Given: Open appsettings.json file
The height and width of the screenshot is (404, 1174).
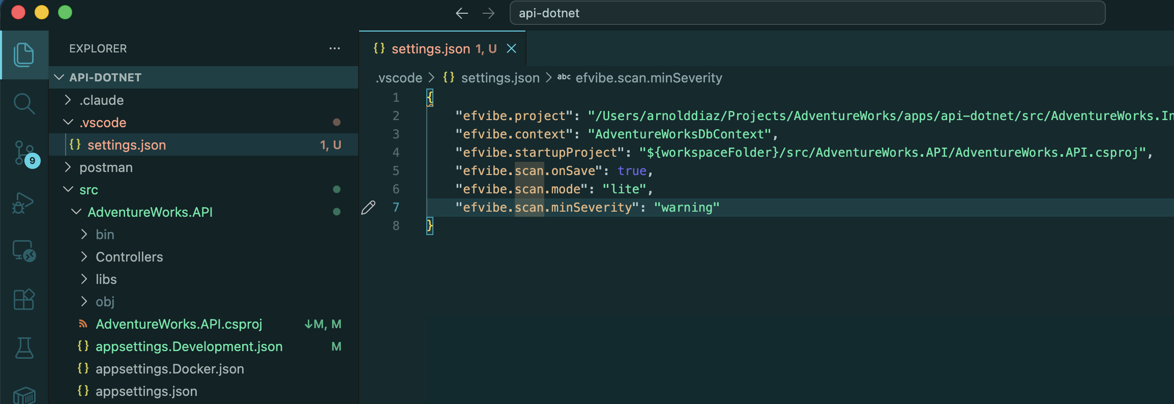Looking at the screenshot, I should click(x=203, y=391).
